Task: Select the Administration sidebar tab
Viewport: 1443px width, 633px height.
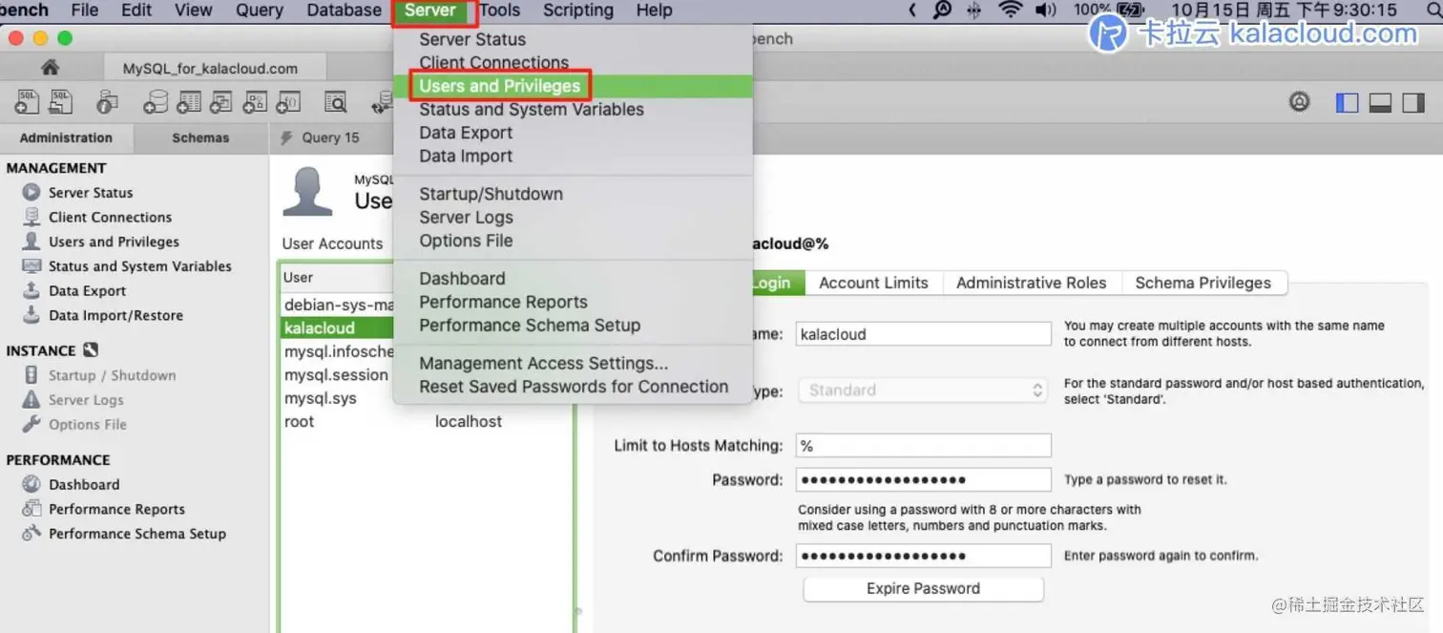Action: (66, 137)
